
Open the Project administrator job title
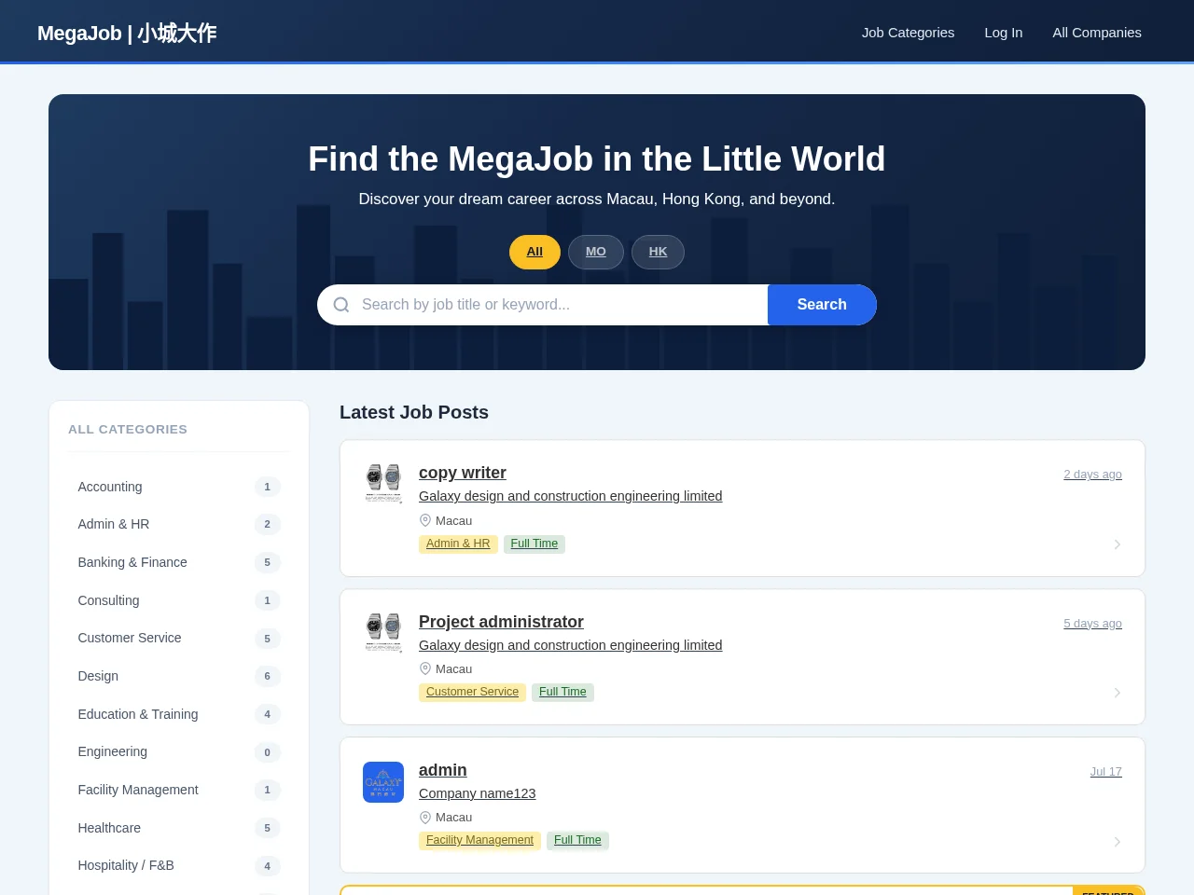coord(501,622)
